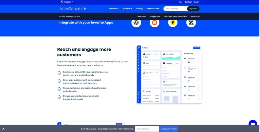
Task: Click the checkmark beside 'Seamlessly connect'
Action: pyautogui.click(x=59, y=73)
